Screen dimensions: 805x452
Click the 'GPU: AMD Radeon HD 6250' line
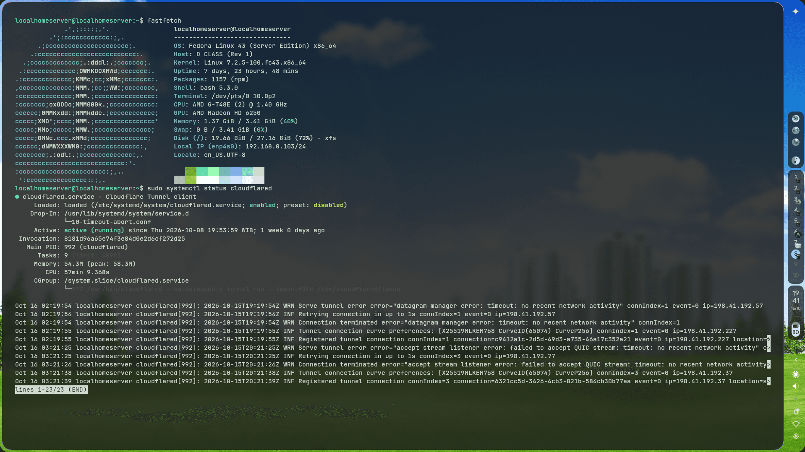217,113
